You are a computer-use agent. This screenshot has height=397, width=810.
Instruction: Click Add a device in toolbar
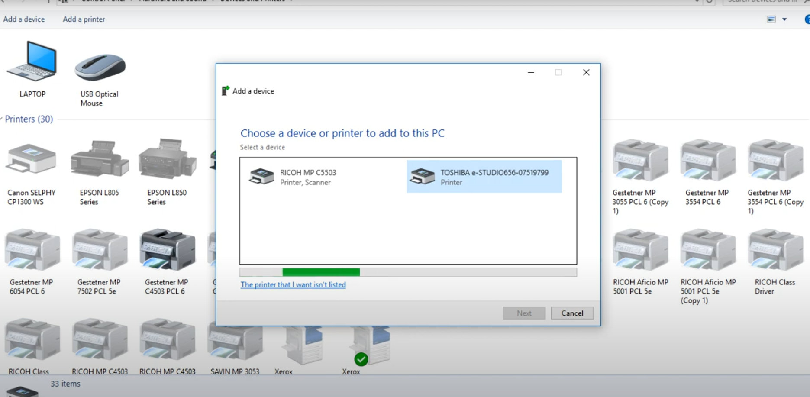point(24,19)
